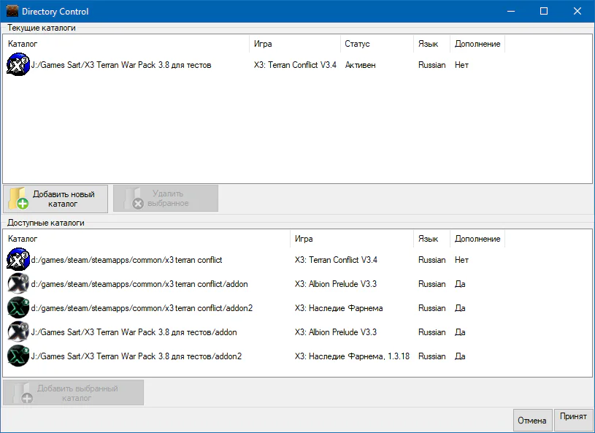Click the Да cell of the J:/ addon row

(x=460, y=332)
